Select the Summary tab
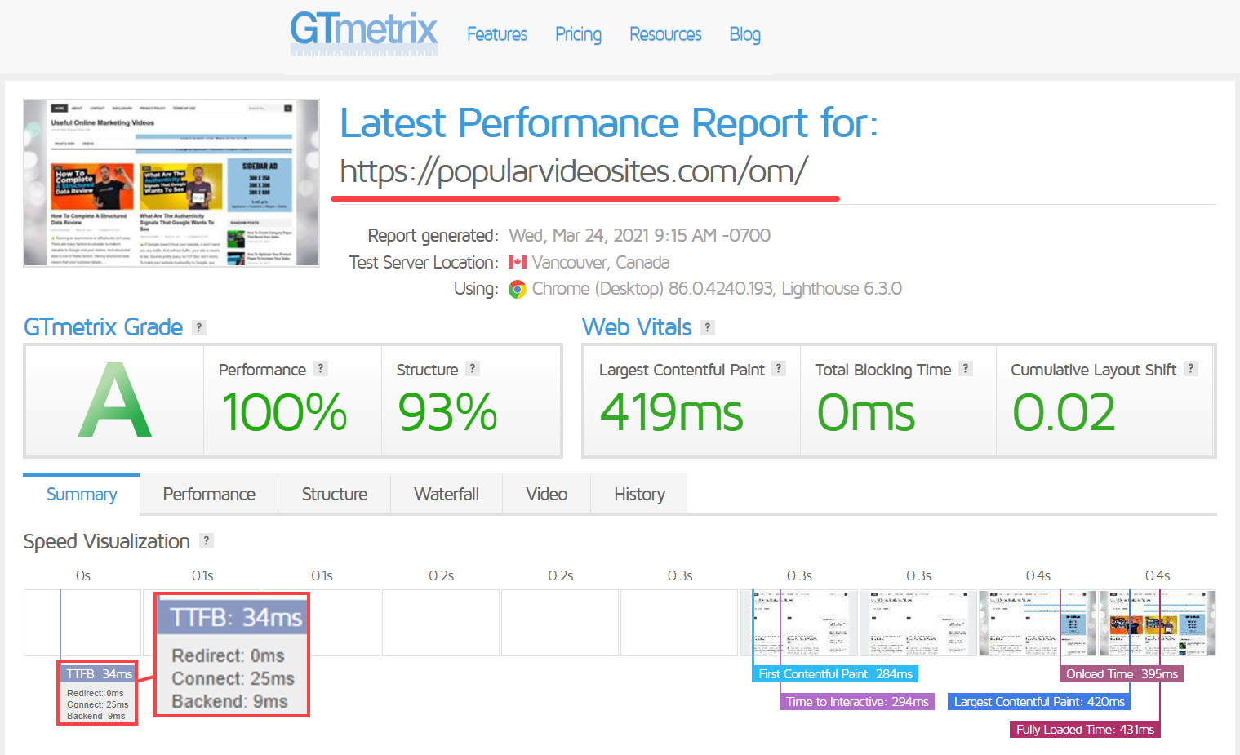The image size is (1240, 755). point(82,495)
